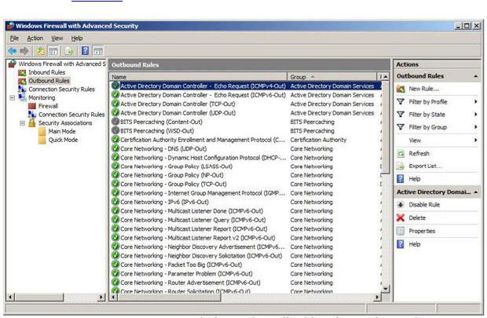Click scroll down arrow of rules list
Image resolution: width=487 pixels, height=318 pixels.
pos(386,289)
